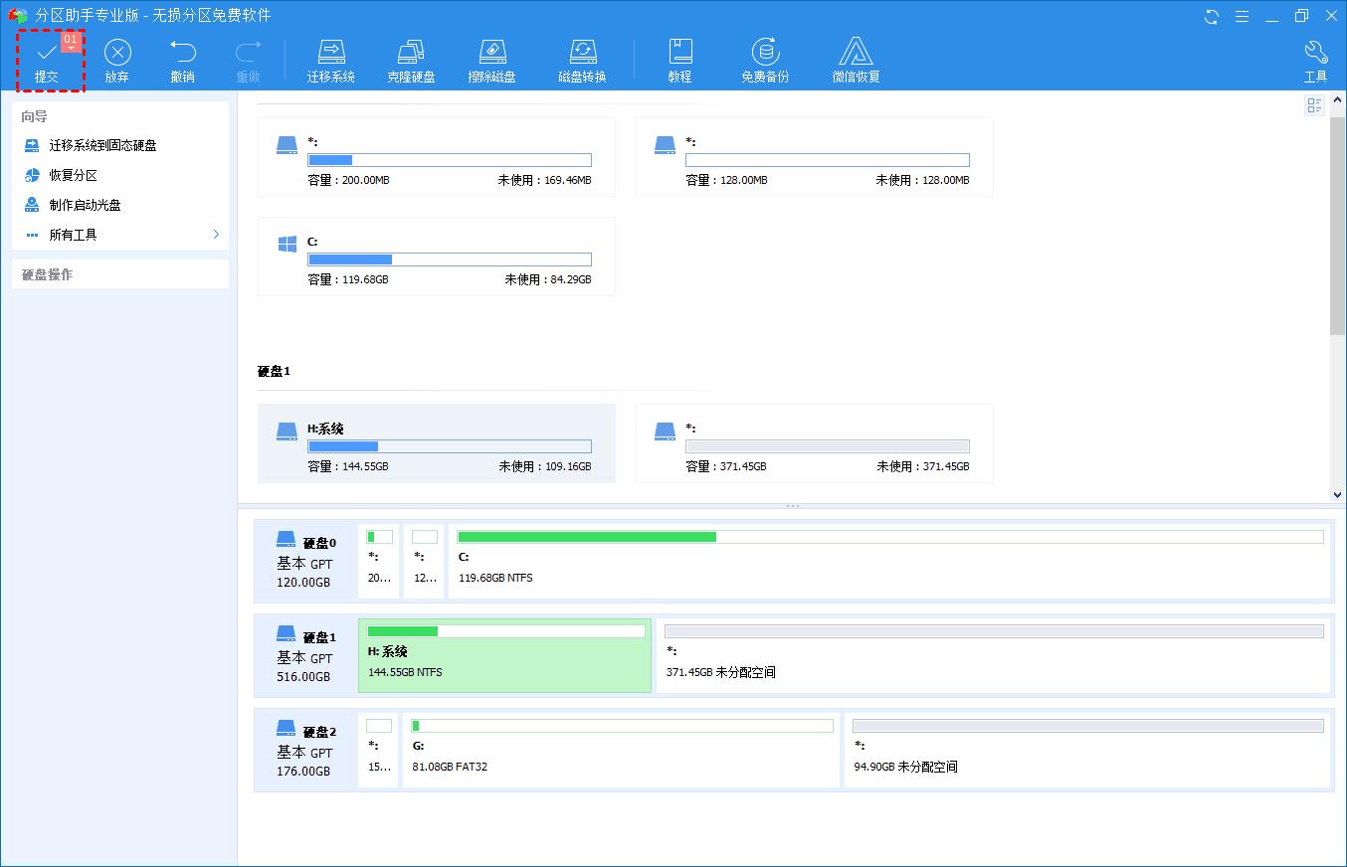Open the 教程 (Tutorial) book icon
The height and width of the screenshot is (867, 1347).
click(x=679, y=54)
